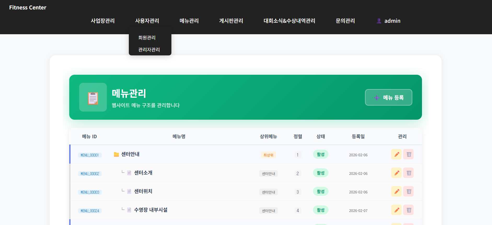Go to the Fitness Center home link

(x=28, y=8)
